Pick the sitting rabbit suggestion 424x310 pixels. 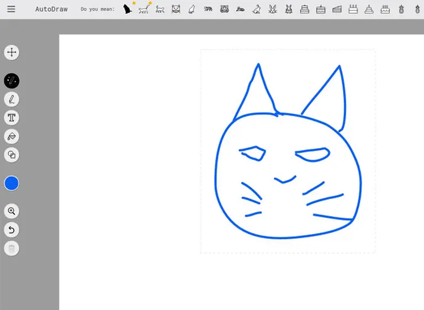[256, 10]
